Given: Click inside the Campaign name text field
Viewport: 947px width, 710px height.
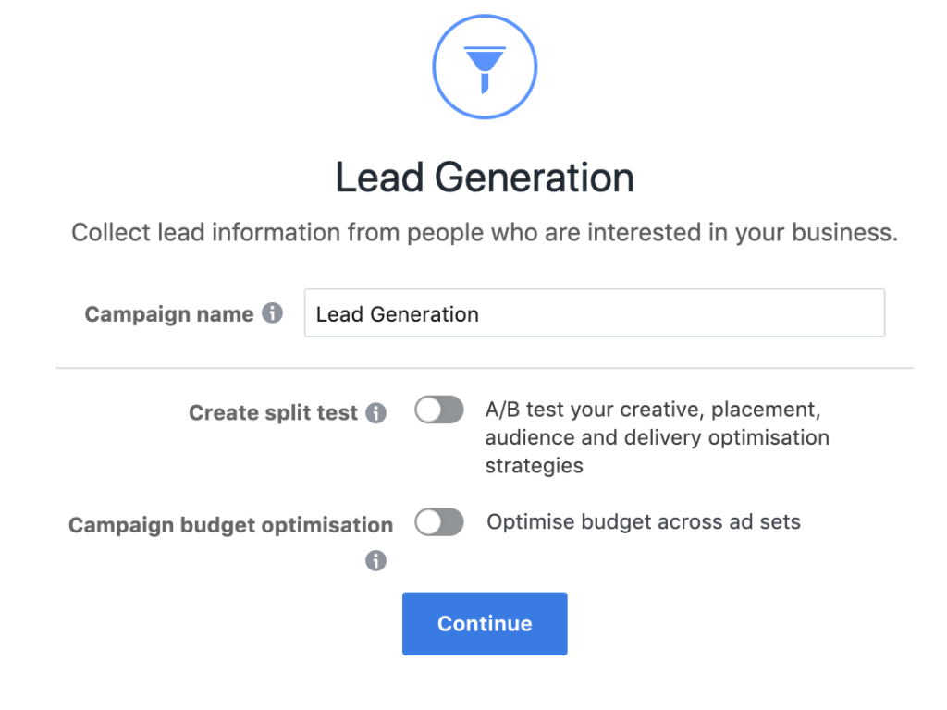Looking at the screenshot, I should pos(592,313).
